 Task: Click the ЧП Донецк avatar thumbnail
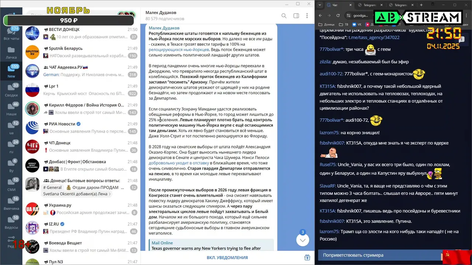click(32, 146)
